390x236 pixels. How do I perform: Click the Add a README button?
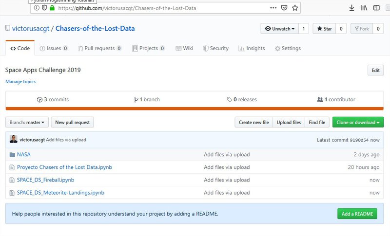point(357,214)
